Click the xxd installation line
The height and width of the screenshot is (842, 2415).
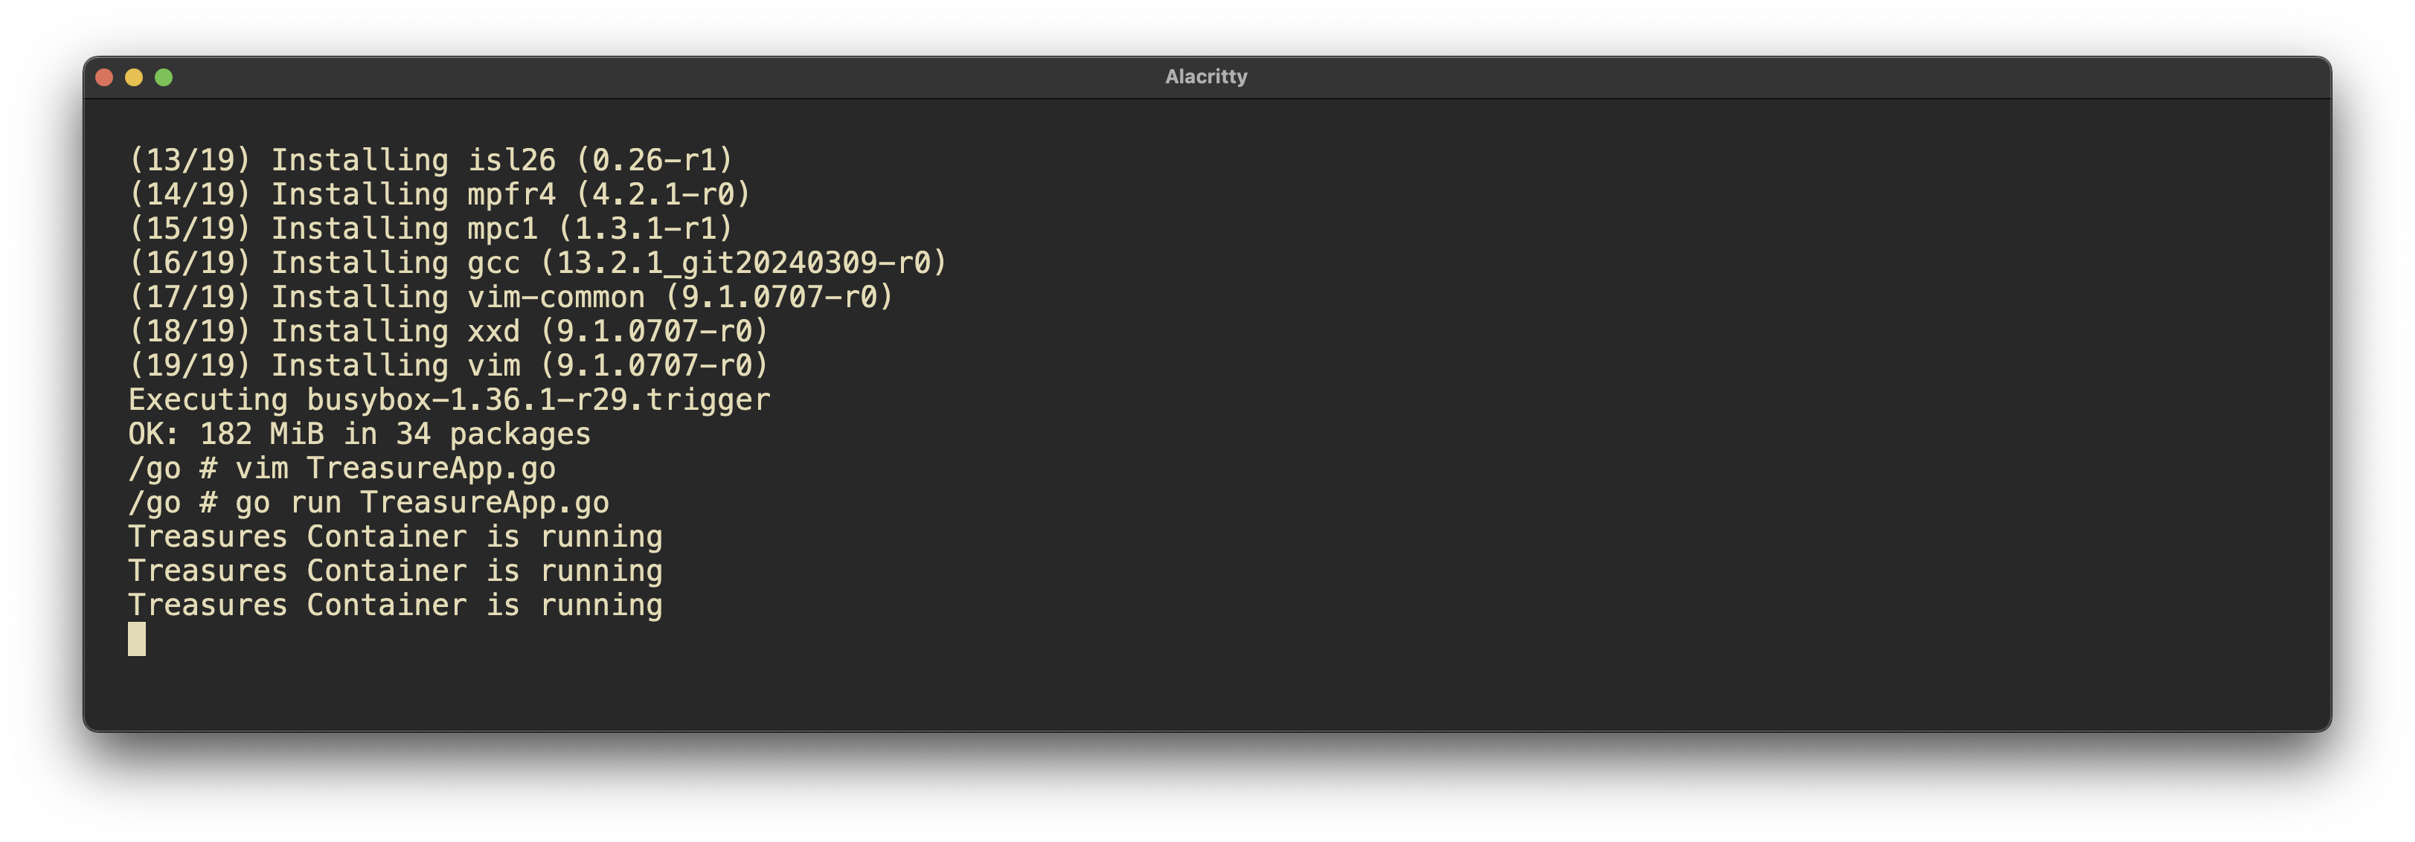pyautogui.click(x=448, y=331)
